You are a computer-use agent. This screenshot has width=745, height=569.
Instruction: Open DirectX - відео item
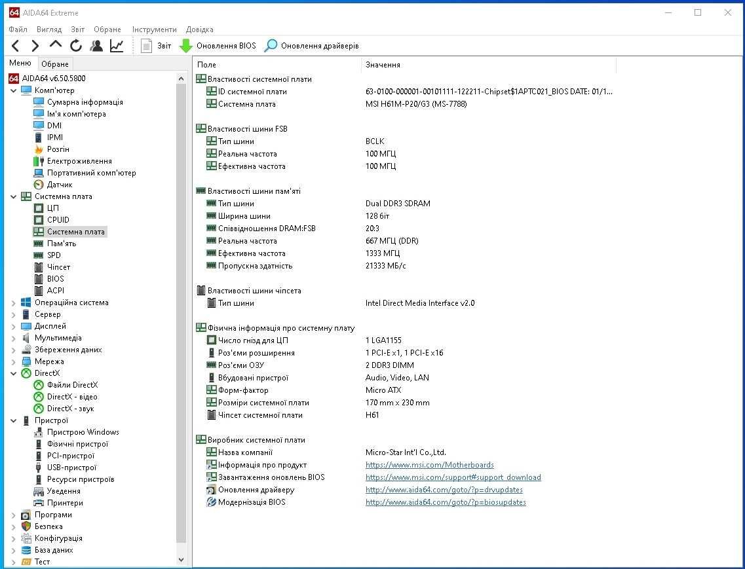pos(66,397)
